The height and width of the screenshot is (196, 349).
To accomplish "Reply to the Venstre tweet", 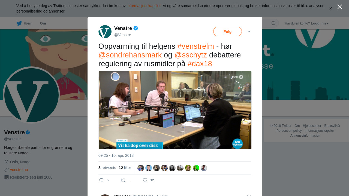I will [104, 180].
